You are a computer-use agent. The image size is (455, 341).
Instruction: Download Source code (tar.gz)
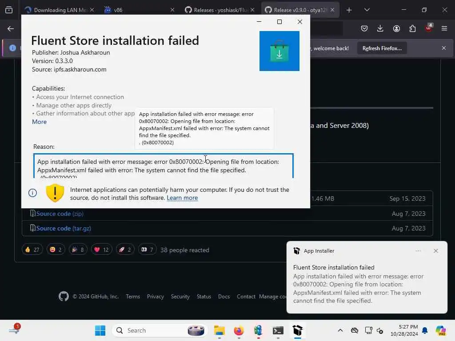[x=64, y=229]
